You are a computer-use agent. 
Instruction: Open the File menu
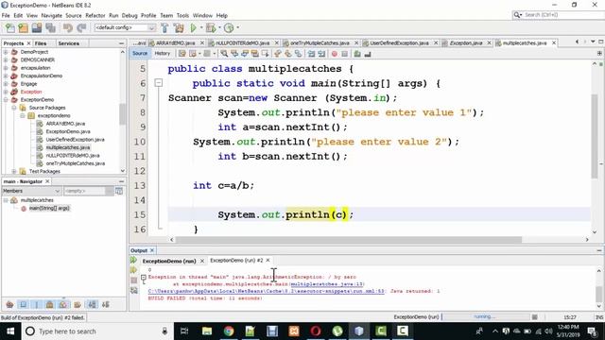pyautogui.click(x=6, y=15)
